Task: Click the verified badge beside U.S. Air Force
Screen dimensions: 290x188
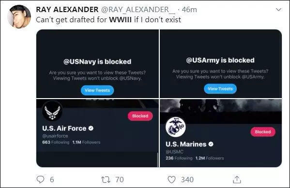Action: point(91,128)
